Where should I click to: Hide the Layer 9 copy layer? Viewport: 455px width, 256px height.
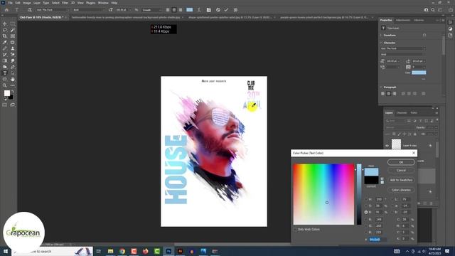(387, 145)
